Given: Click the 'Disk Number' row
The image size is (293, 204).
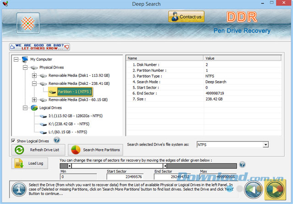Looking at the screenshot, I should click(x=204, y=65).
